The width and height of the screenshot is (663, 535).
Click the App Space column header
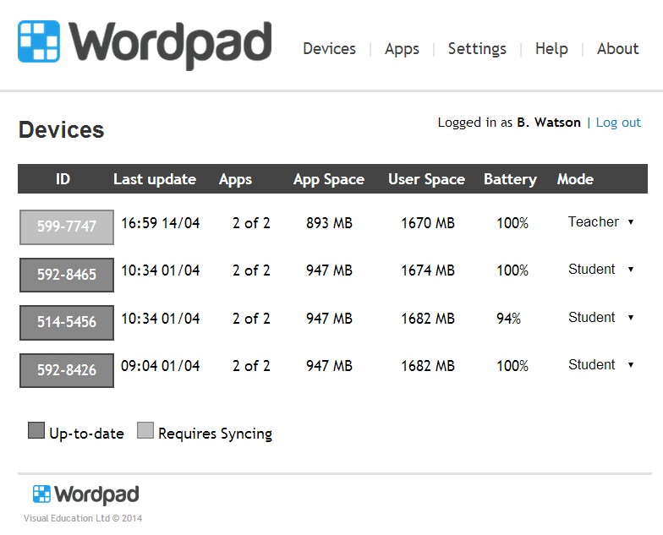point(329,179)
